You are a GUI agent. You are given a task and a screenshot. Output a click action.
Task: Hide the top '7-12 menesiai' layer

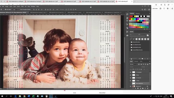130,72
